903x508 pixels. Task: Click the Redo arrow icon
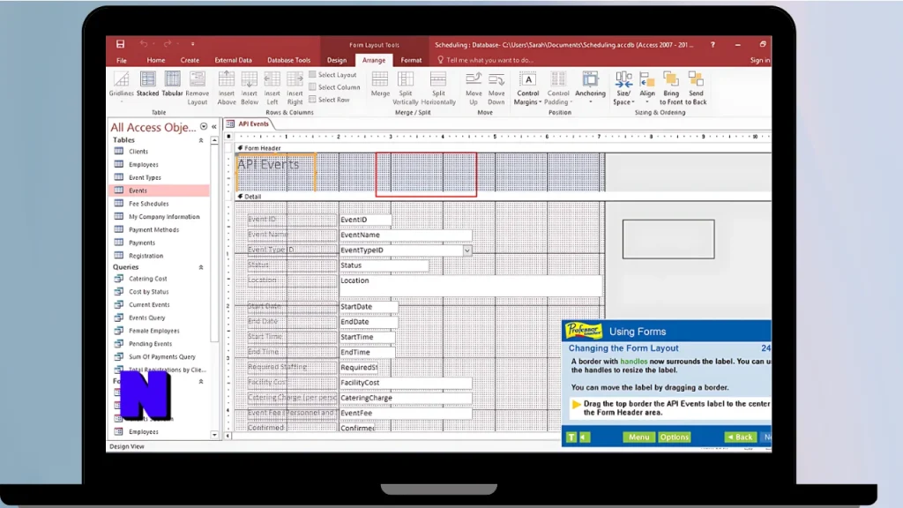pos(167,44)
